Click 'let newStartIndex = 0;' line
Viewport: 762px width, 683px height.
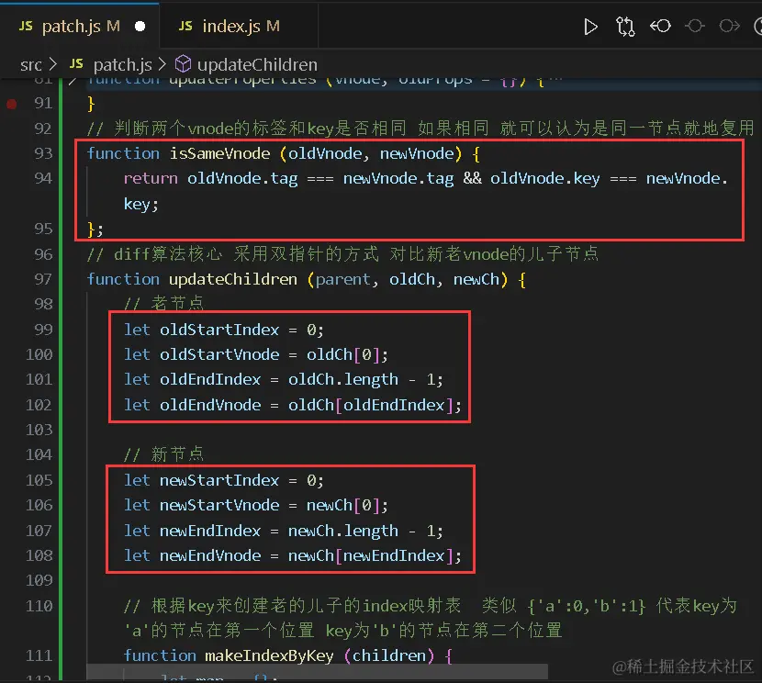[x=223, y=480]
